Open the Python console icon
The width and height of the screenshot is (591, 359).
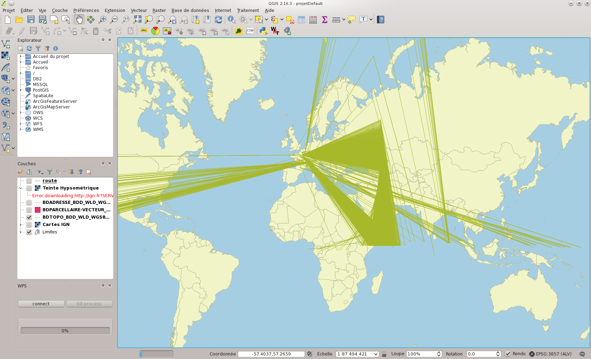[263, 31]
